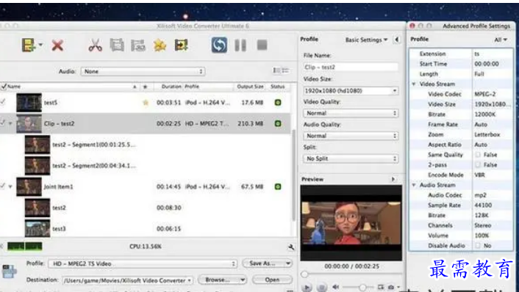Image resolution: width=519 pixels, height=292 pixels.
Task: Sort by the Duration column header
Action: pyautogui.click(x=171, y=87)
